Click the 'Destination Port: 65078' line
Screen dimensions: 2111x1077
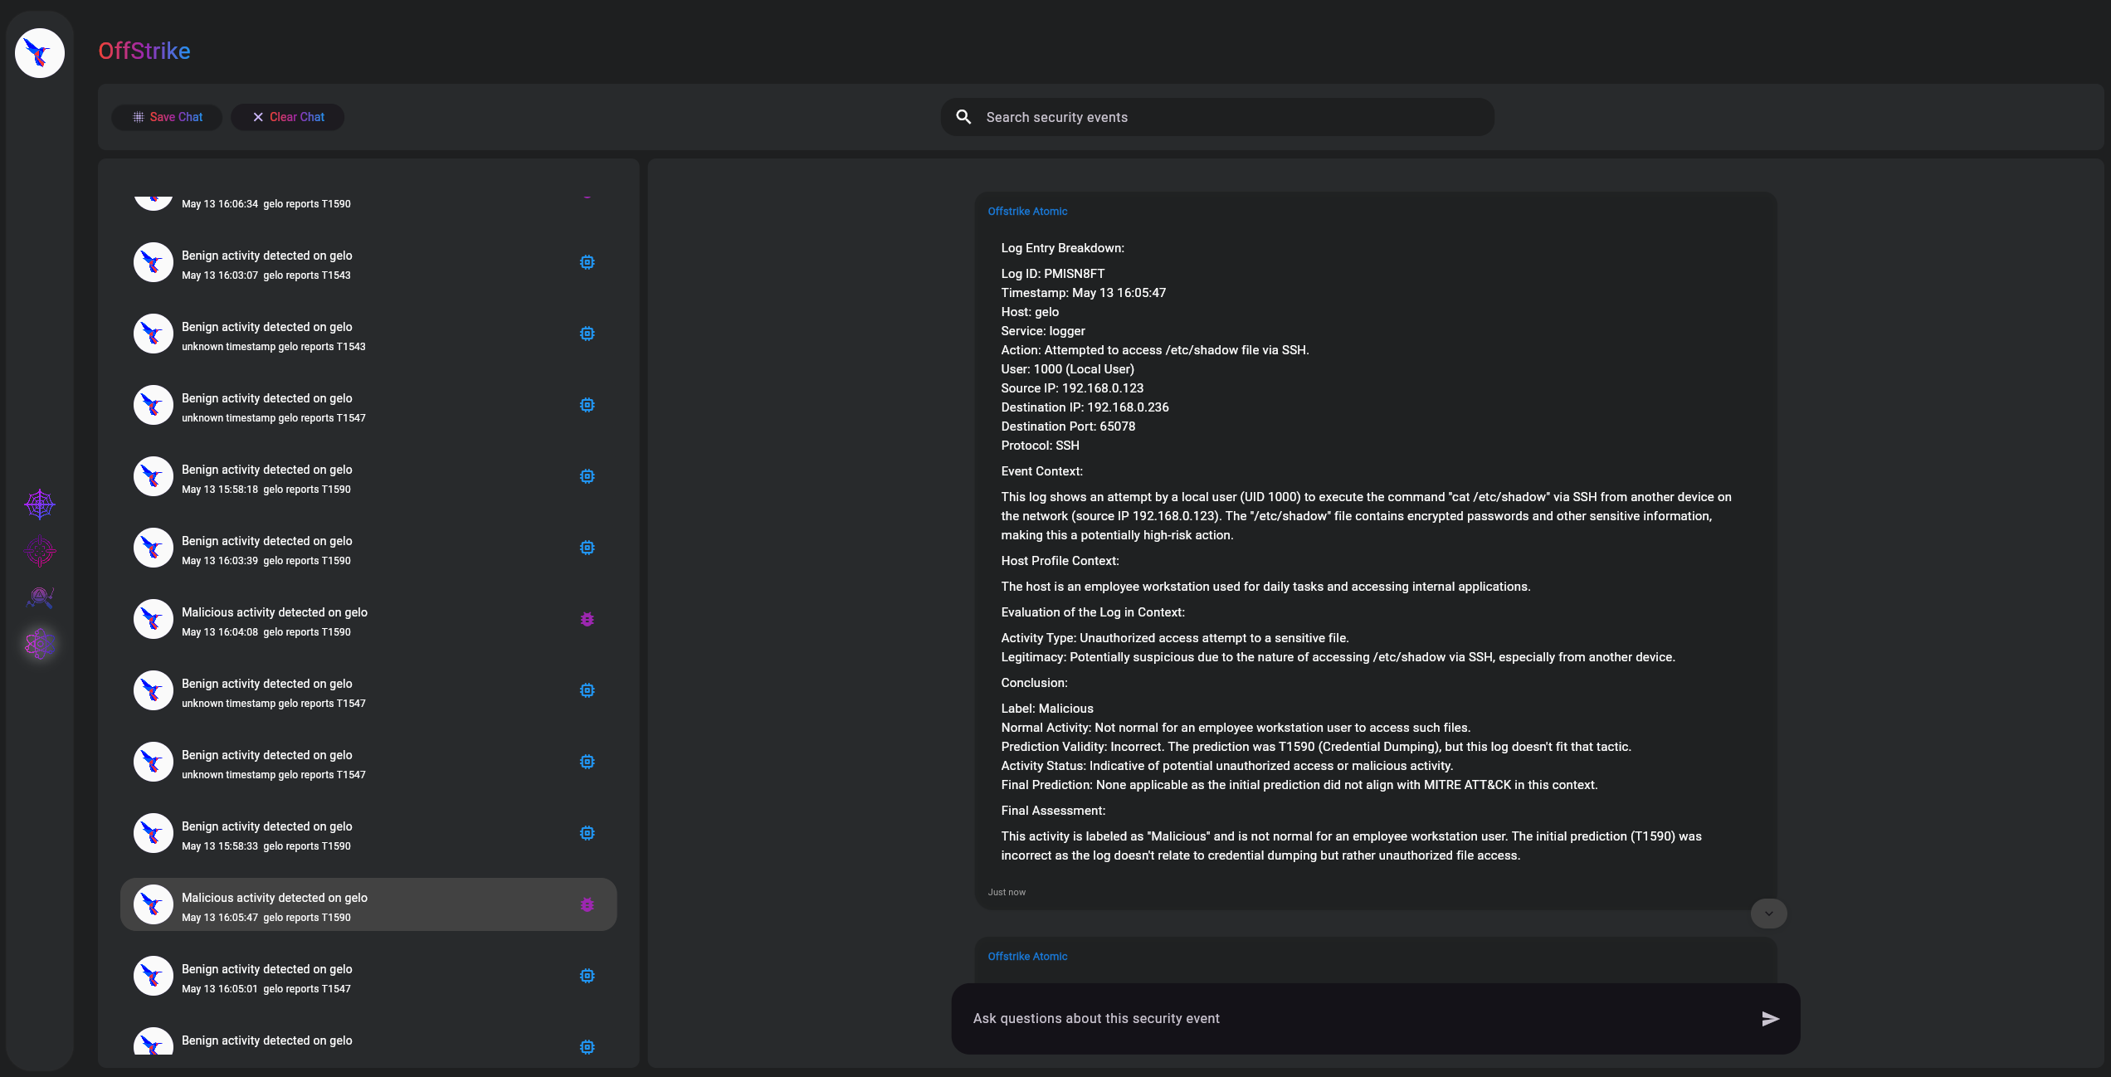(x=1068, y=426)
